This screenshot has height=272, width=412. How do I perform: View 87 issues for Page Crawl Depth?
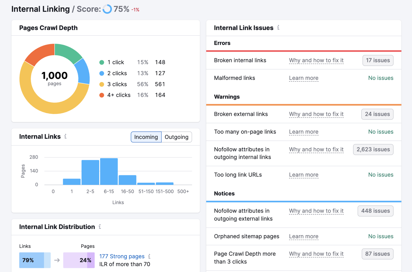coord(377,254)
